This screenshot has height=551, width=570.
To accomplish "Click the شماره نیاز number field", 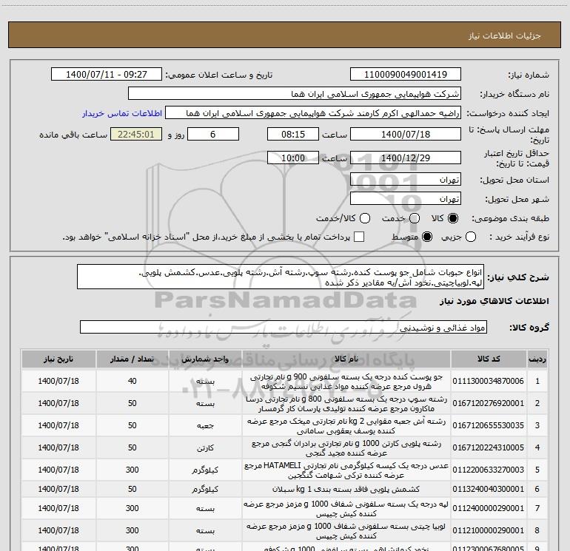I will [x=405, y=75].
